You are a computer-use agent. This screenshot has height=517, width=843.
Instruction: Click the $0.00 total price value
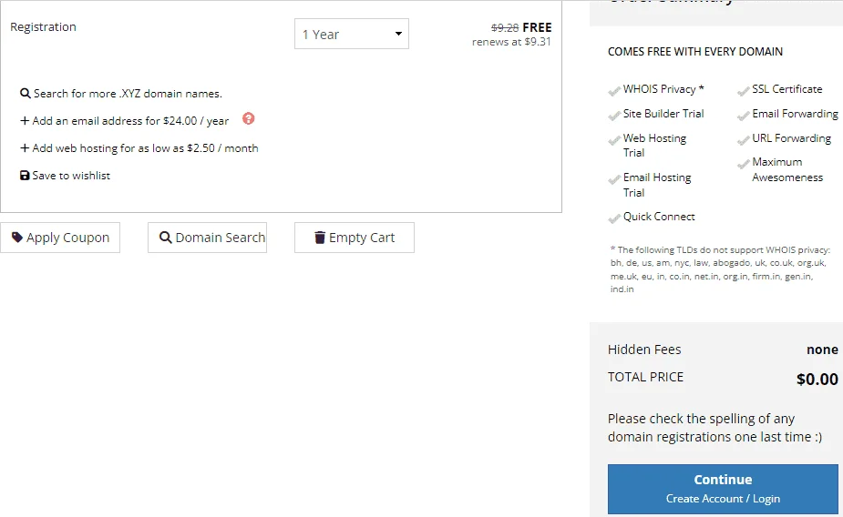coord(817,380)
